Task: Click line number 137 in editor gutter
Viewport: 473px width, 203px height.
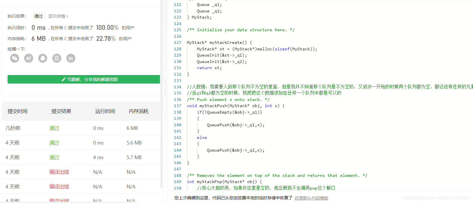Action: 177,106
